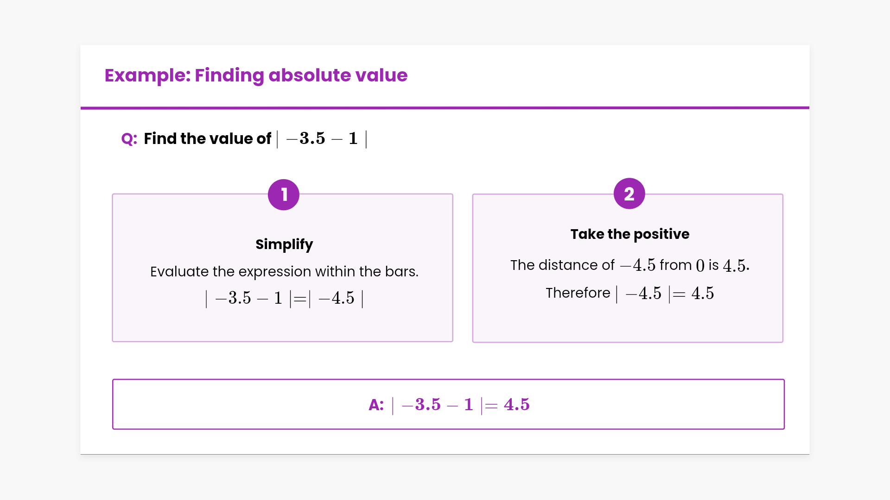Click the 'Find the value of' text

tap(207, 138)
